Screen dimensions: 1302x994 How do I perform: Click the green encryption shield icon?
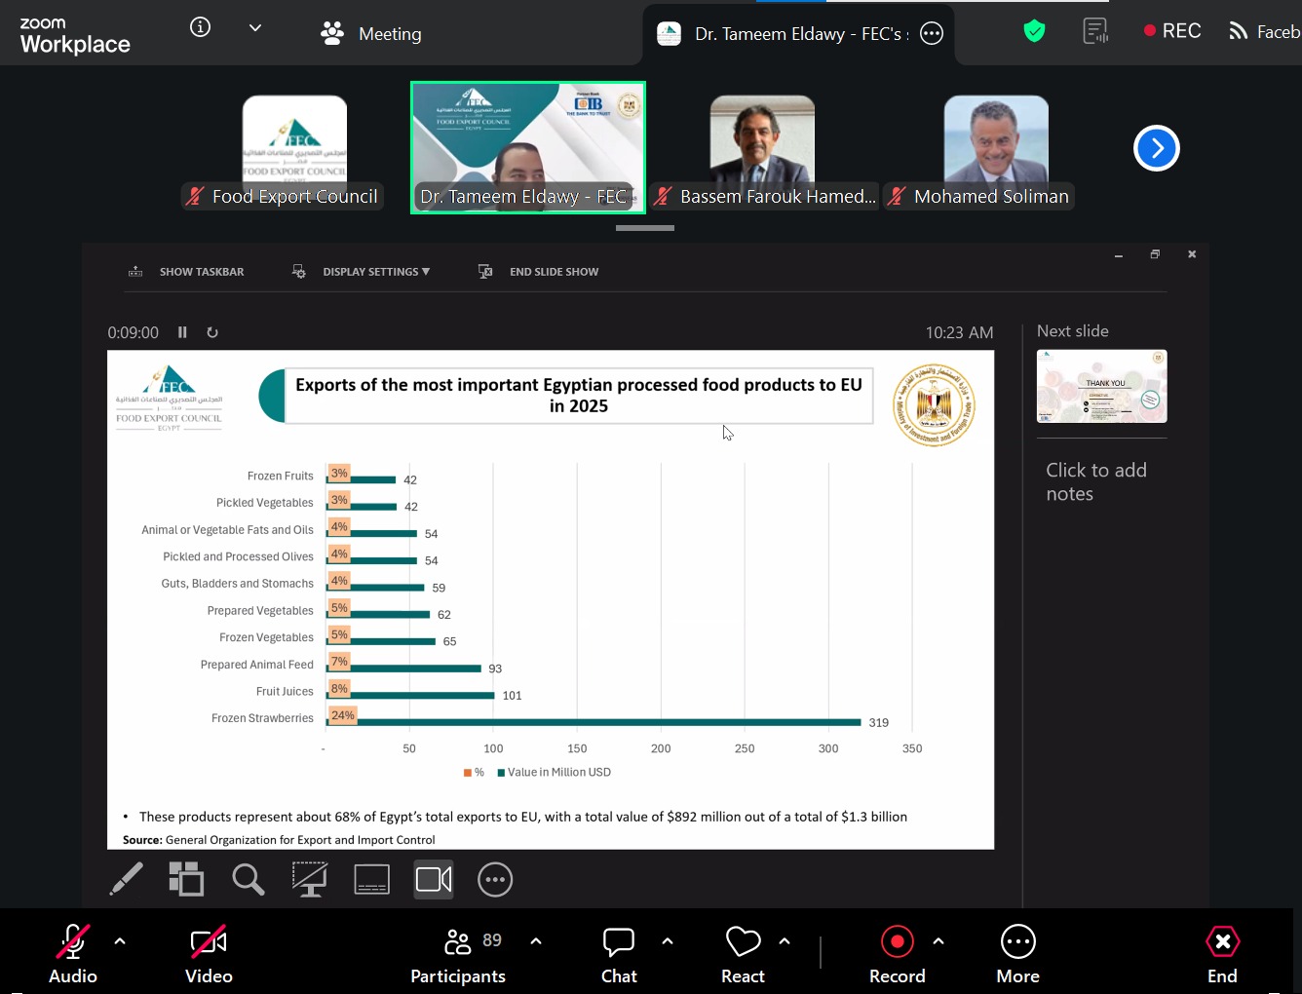[1034, 31]
